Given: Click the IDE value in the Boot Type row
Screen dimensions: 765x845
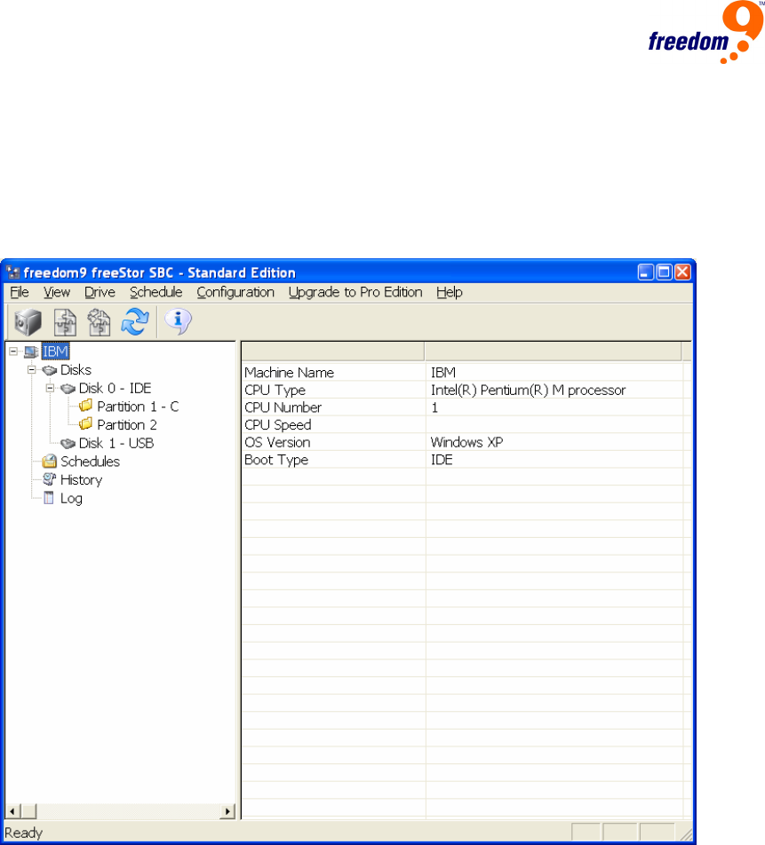Looking at the screenshot, I should (442, 460).
